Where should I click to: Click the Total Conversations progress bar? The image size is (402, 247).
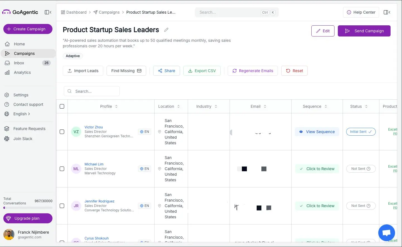(x=28, y=208)
